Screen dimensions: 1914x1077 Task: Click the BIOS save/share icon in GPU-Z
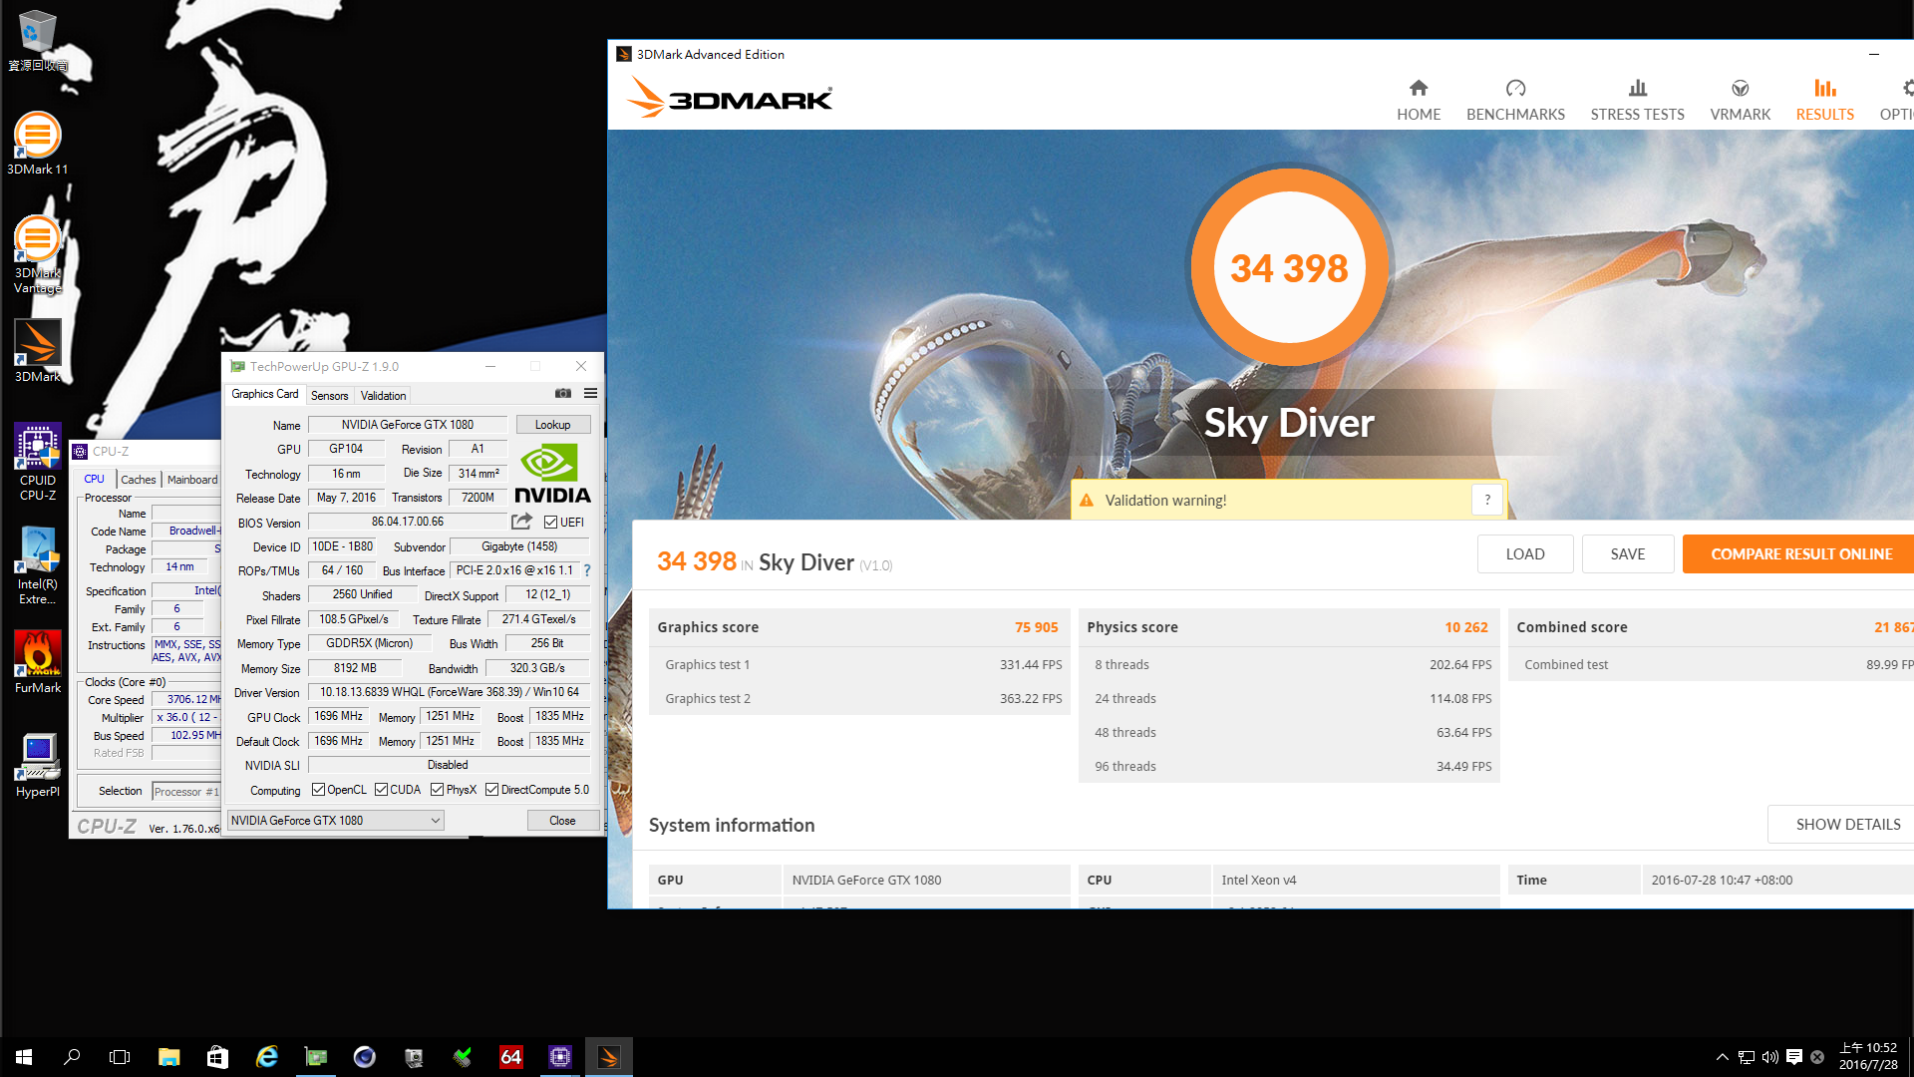(521, 522)
